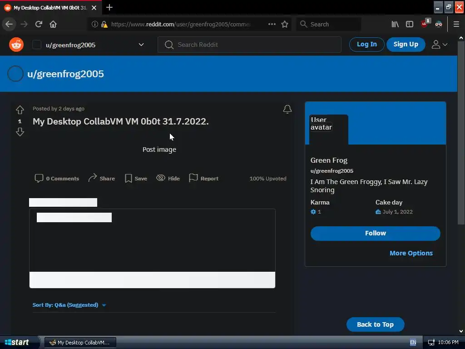This screenshot has width=465, height=349.
Task: Open a new tab with the plus button
Action: click(x=109, y=7)
